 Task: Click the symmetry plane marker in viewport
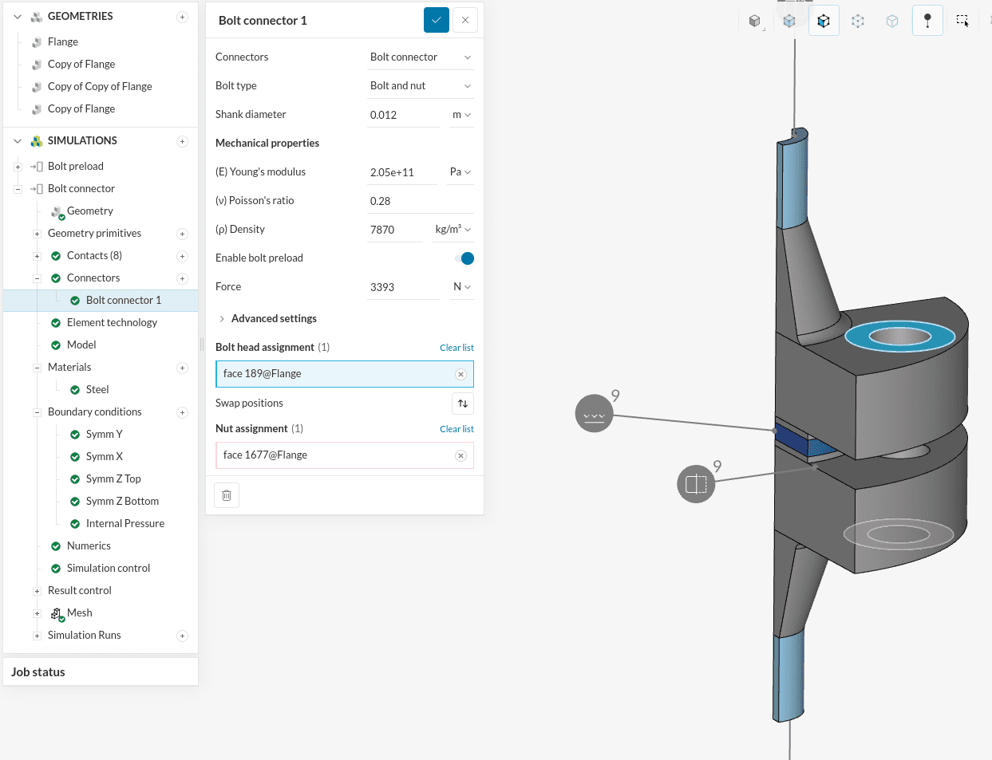tap(696, 484)
